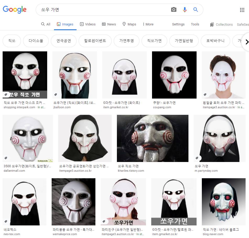This screenshot has width=249, height=238.
Task: Open search by image camera icon
Action: pos(174,10)
